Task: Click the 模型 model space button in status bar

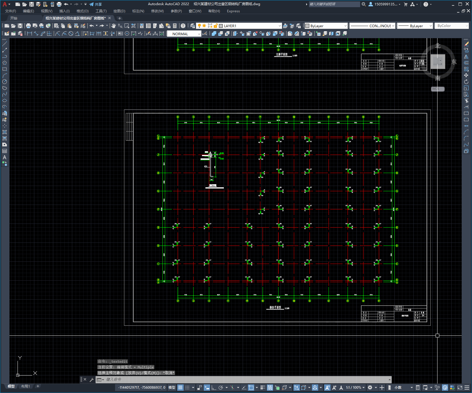Action: [172, 388]
